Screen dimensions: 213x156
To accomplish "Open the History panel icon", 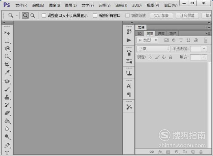I will [129, 32].
